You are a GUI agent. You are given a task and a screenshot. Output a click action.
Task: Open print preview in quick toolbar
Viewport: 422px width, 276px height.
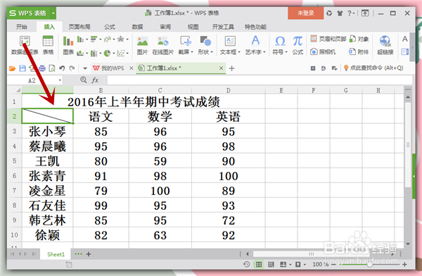tap(51, 68)
